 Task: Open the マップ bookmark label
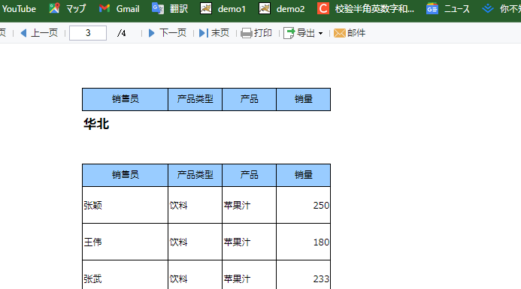click(76, 8)
